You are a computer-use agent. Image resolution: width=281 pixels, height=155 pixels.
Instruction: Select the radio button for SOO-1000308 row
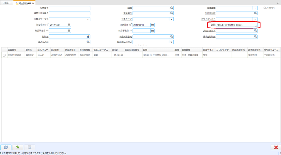[4, 55]
